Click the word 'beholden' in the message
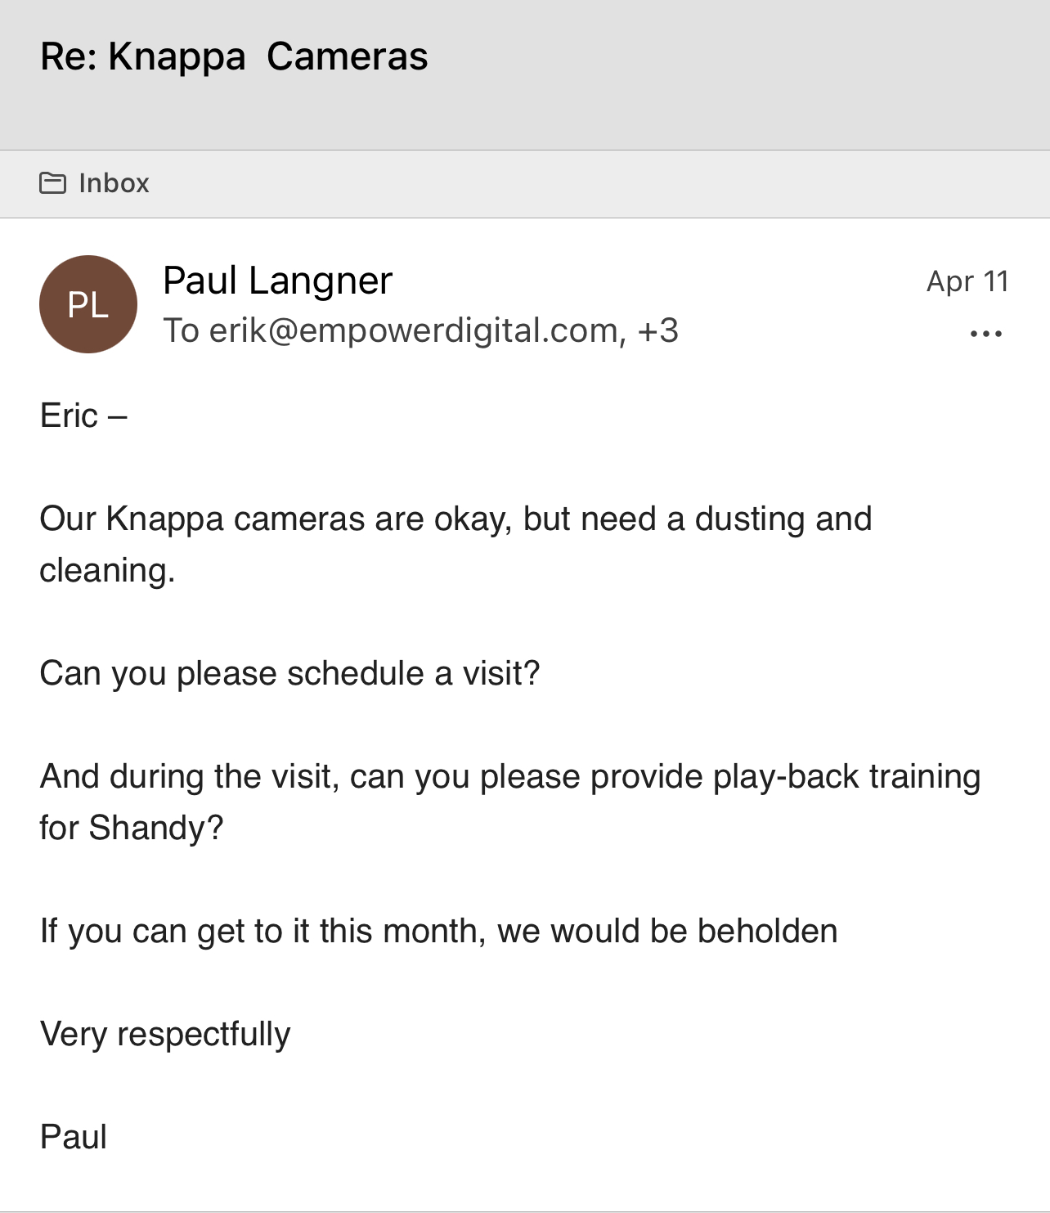The height and width of the screenshot is (1213, 1050). coord(767,932)
